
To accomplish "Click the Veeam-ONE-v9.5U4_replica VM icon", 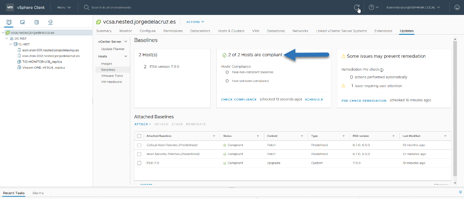I will click(19, 67).
